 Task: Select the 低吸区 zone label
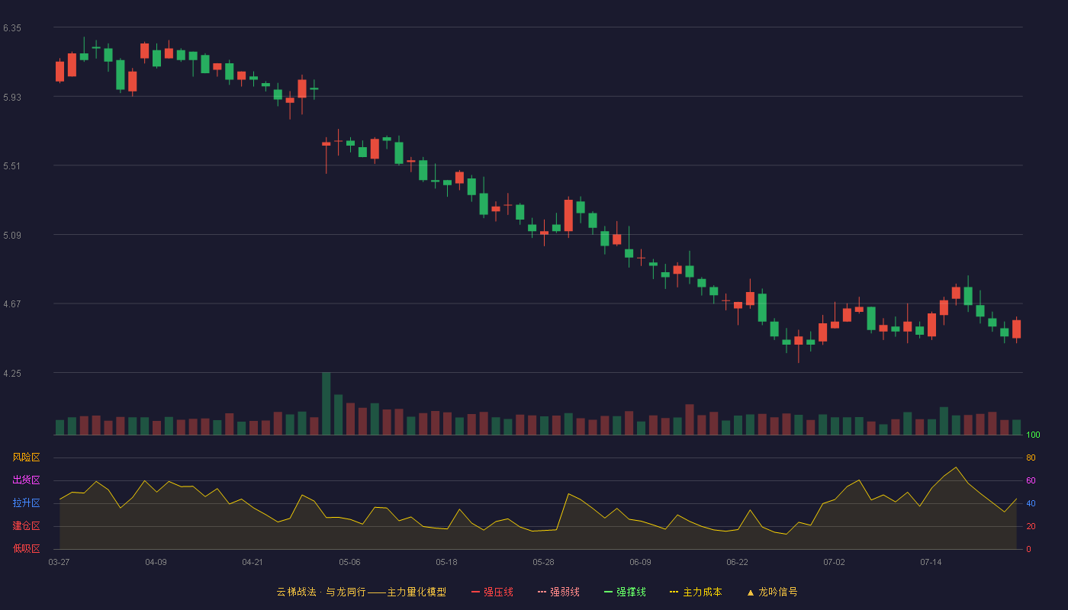pos(26,549)
